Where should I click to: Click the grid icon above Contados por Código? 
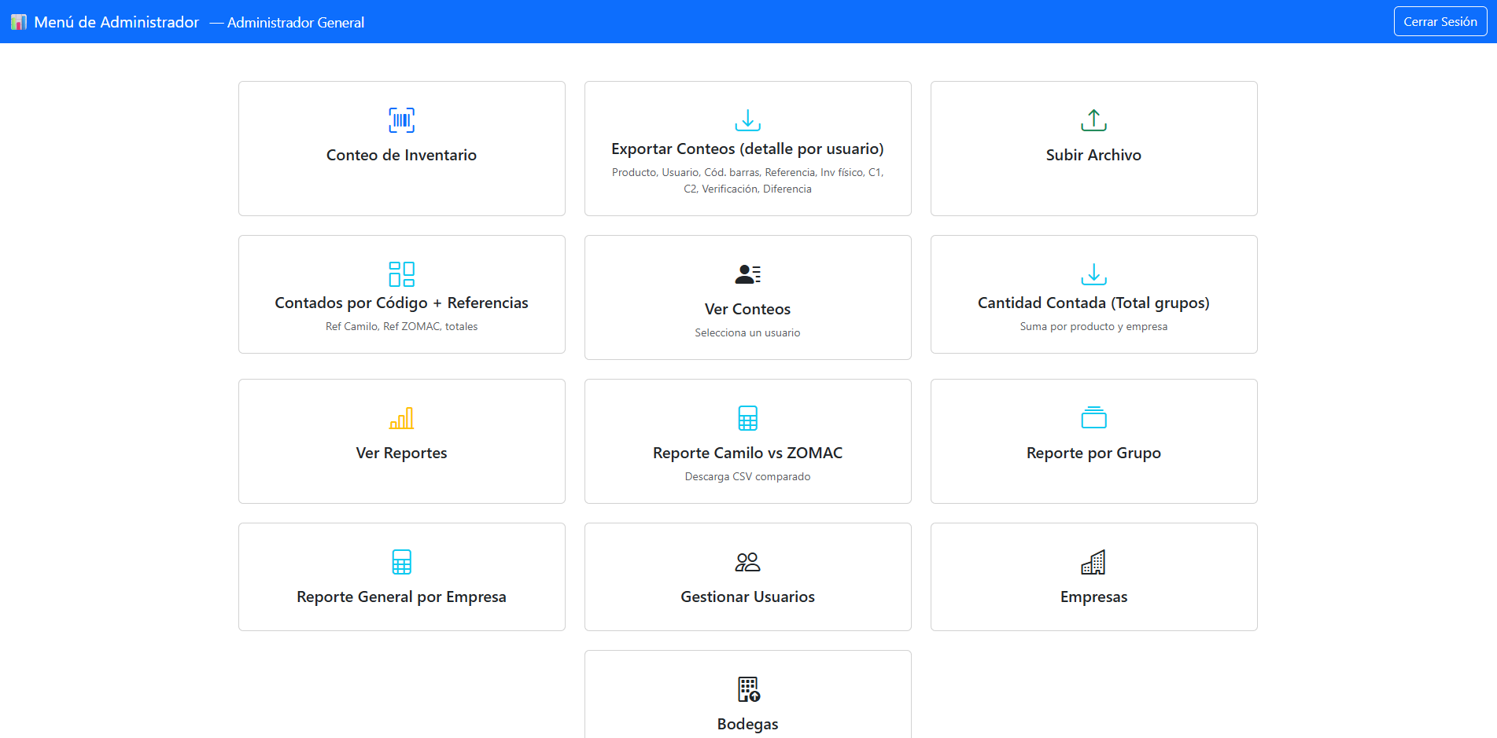pyautogui.click(x=401, y=274)
